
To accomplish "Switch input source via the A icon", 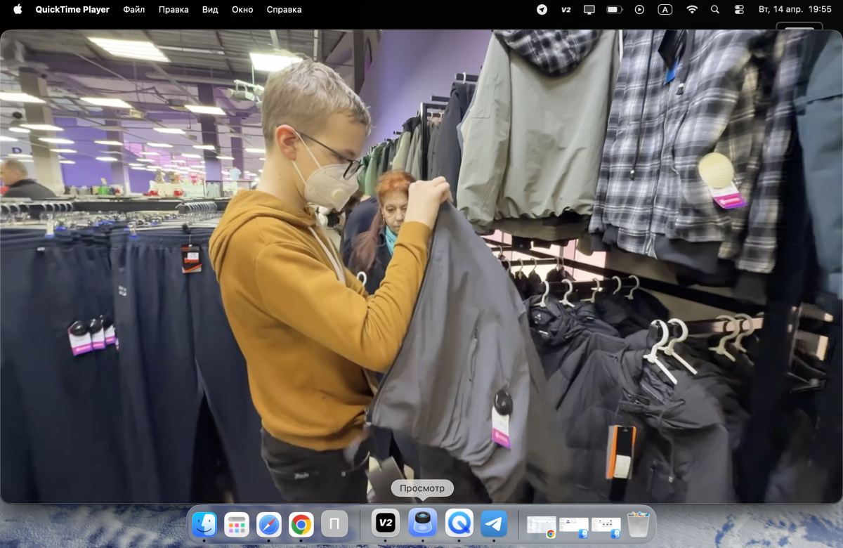I will 665,10.
